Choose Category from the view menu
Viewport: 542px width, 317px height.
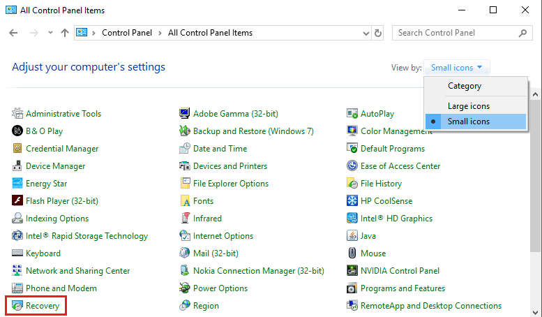tap(464, 86)
